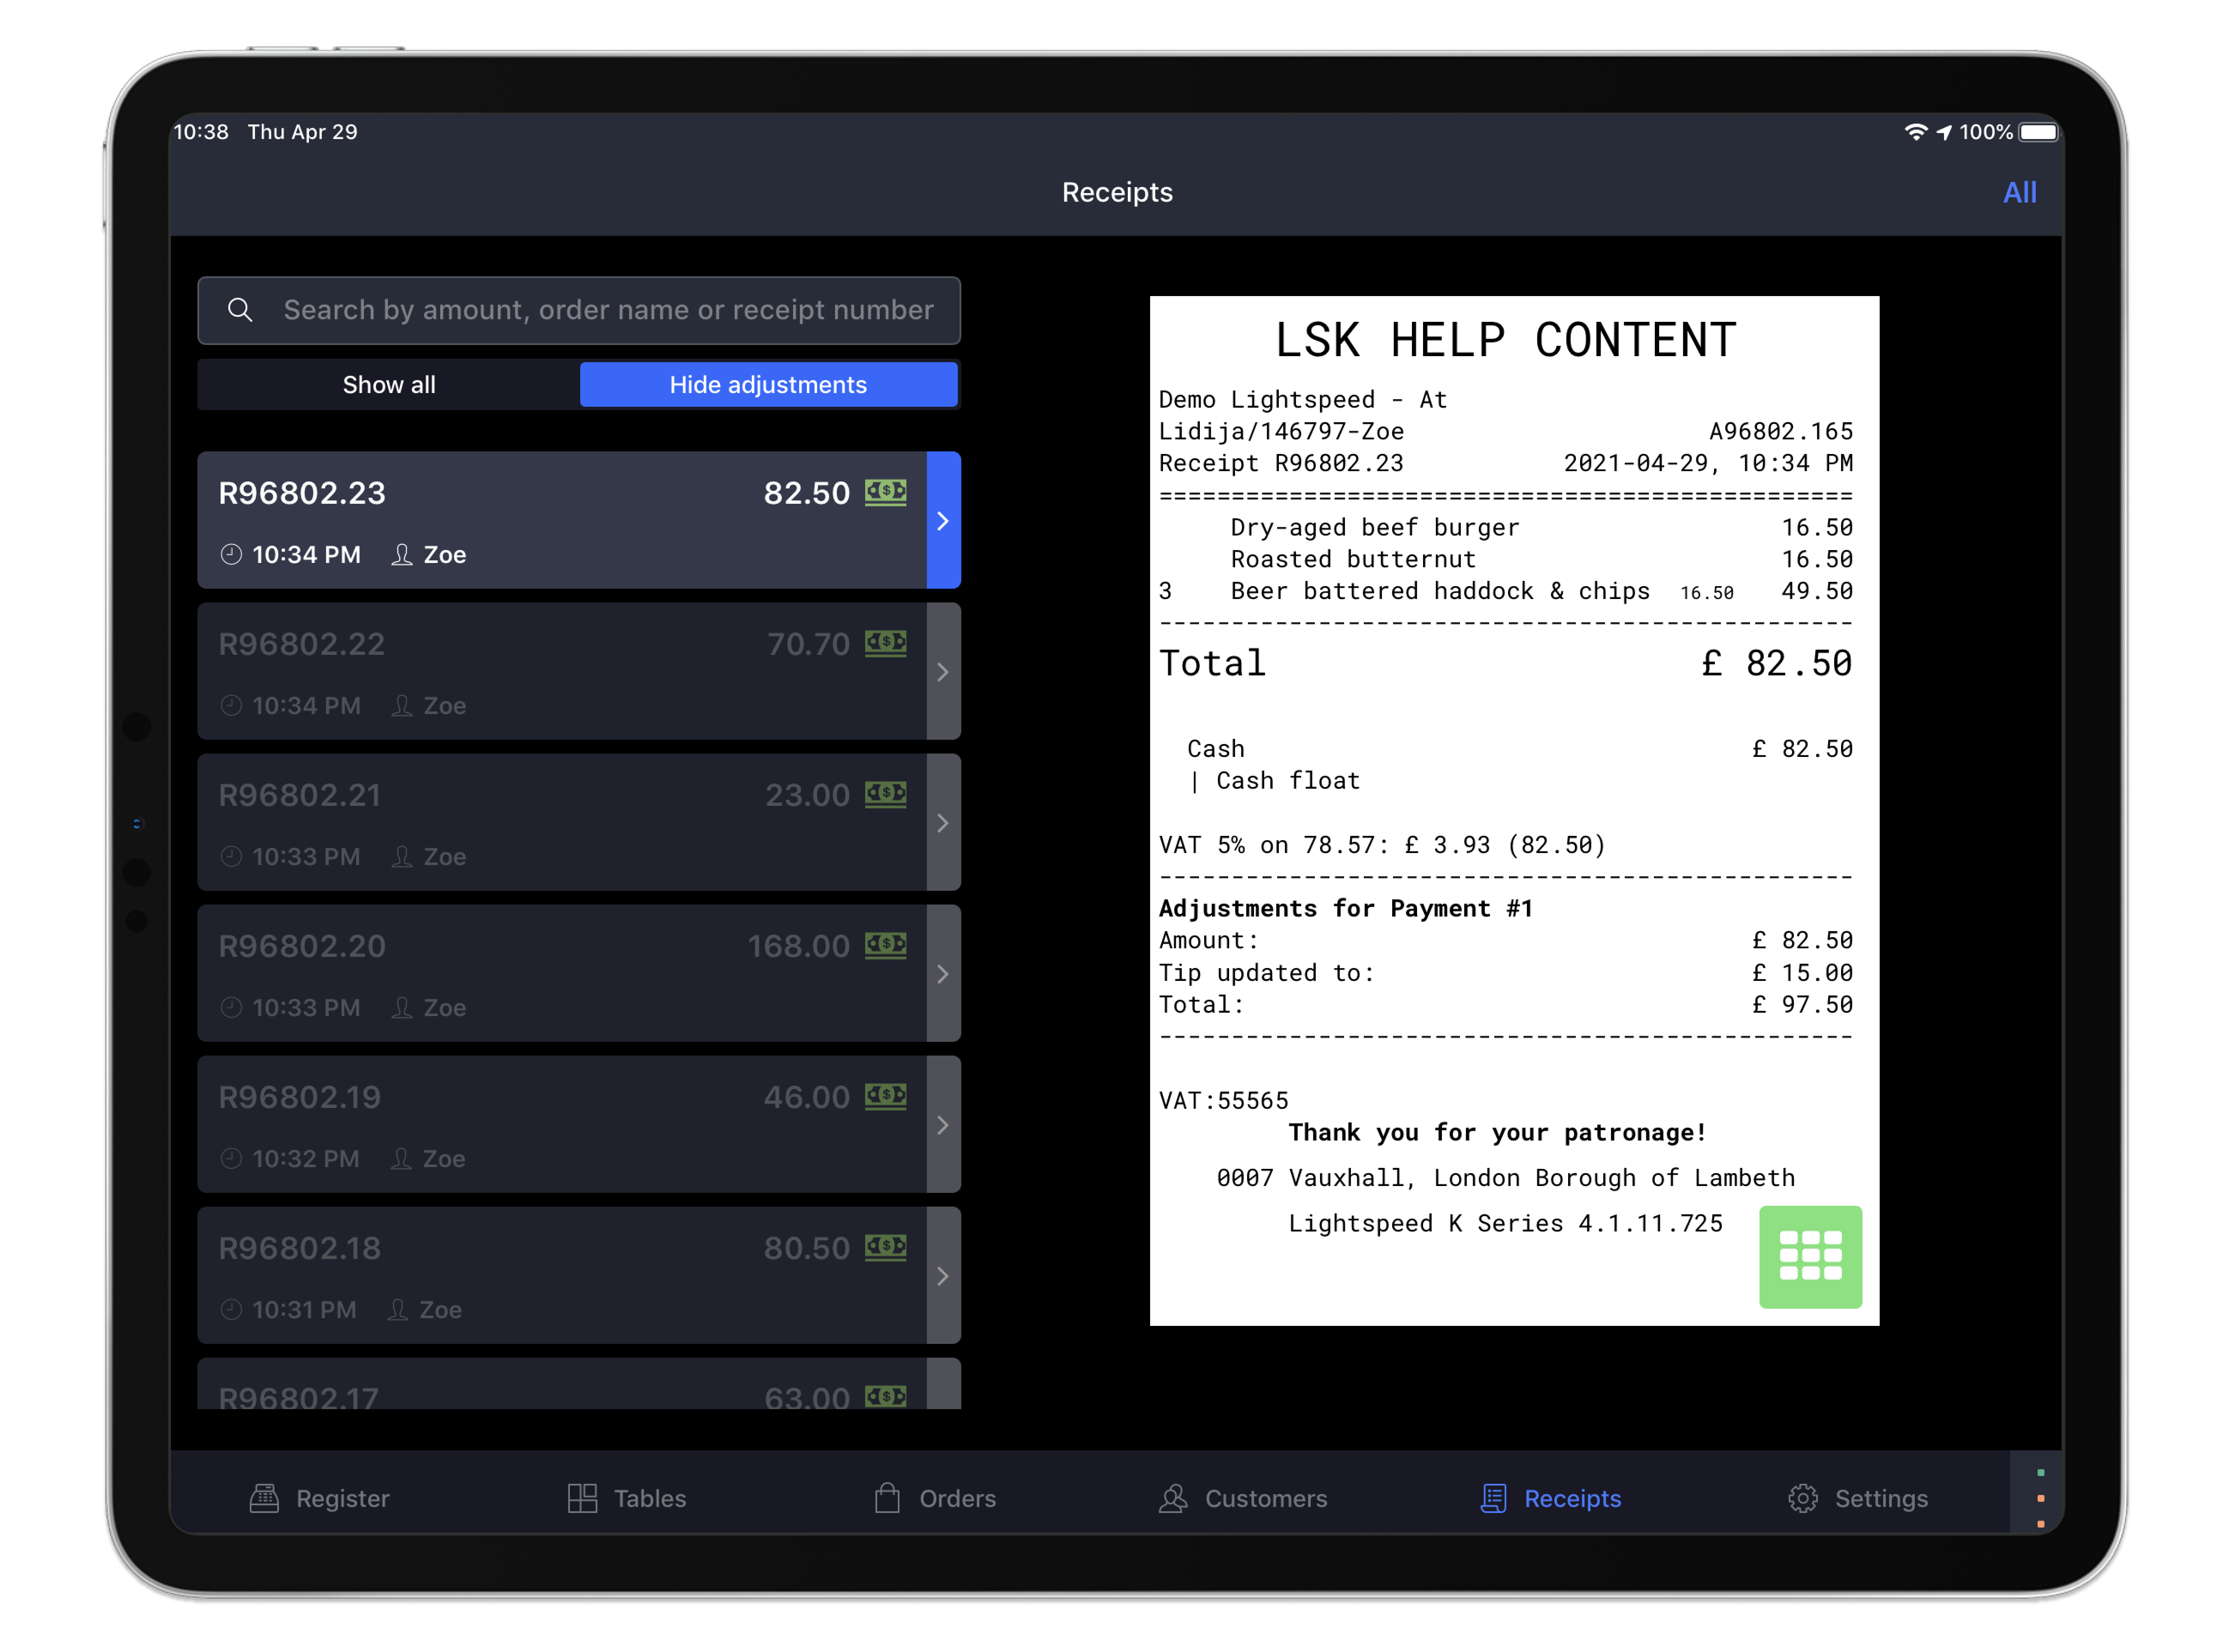Expand receipt R96802.18 chevron
Screen dimensions: 2235x1652
(x=943, y=1276)
